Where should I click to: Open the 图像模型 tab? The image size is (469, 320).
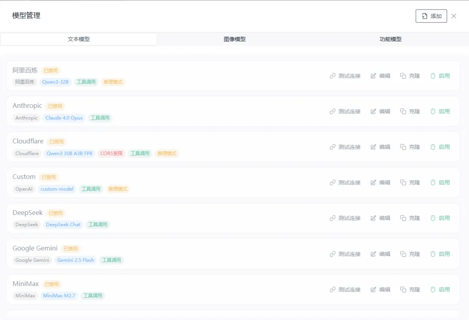point(234,39)
